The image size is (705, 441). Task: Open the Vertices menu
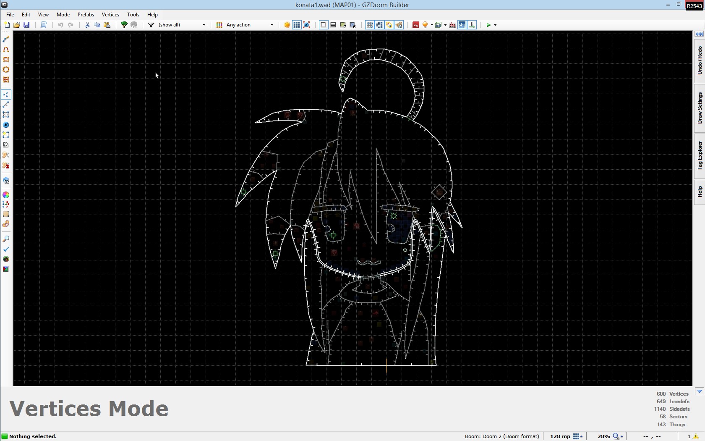[110, 14]
